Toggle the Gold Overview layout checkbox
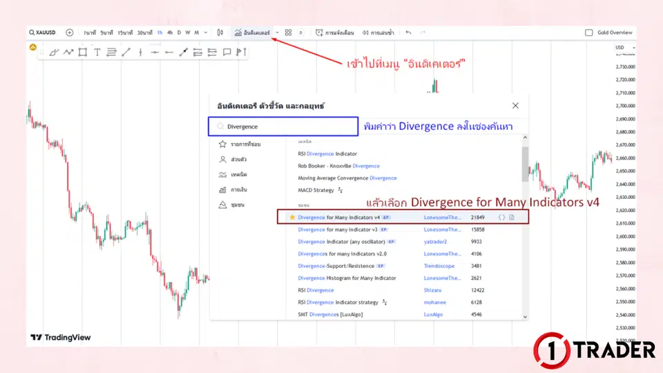The image size is (663, 373). 588,32
